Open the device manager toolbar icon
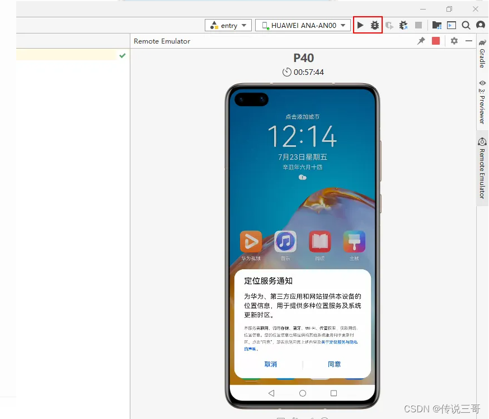489x419 pixels. pyautogui.click(x=452, y=25)
